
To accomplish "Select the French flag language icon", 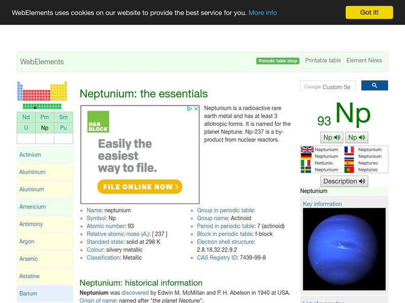I will click(x=350, y=149).
